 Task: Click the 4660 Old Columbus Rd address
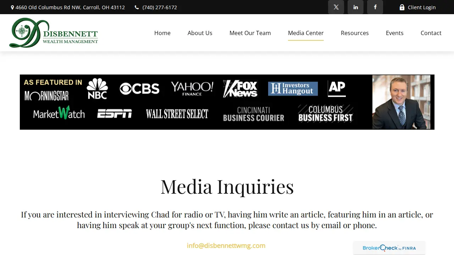coord(70,7)
